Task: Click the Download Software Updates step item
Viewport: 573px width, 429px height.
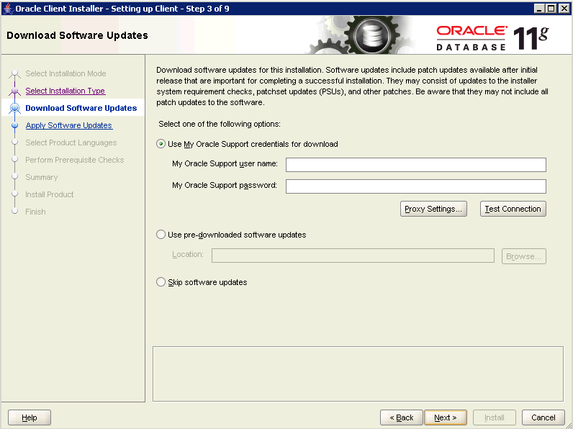Action: tap(81, 108)
